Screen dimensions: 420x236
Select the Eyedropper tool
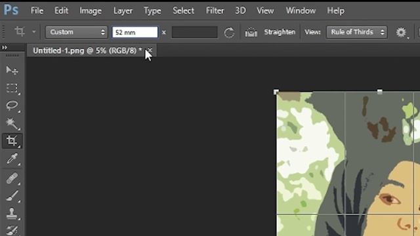coord(12,159)
